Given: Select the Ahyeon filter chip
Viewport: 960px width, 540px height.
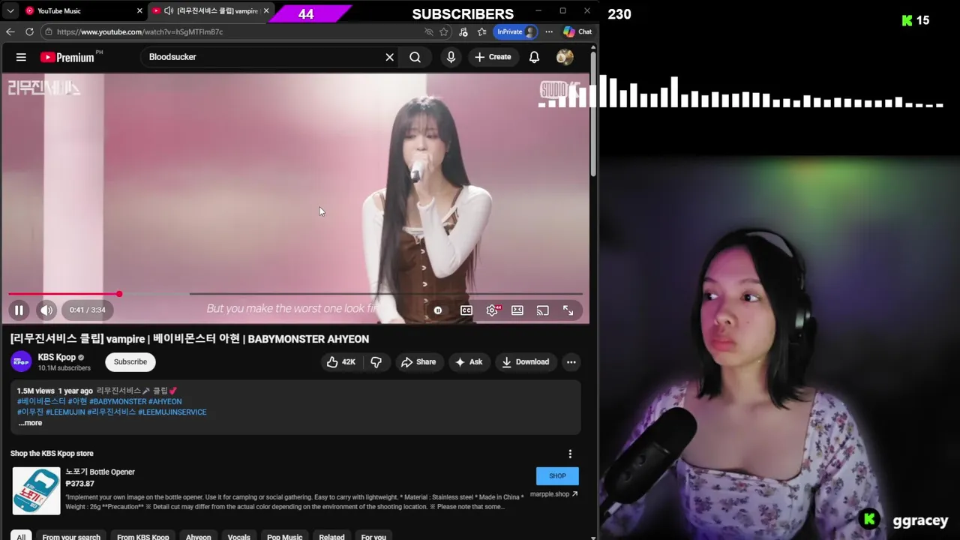Looking at the screenshot, I should pyautogui.click(x=199, y=536).
